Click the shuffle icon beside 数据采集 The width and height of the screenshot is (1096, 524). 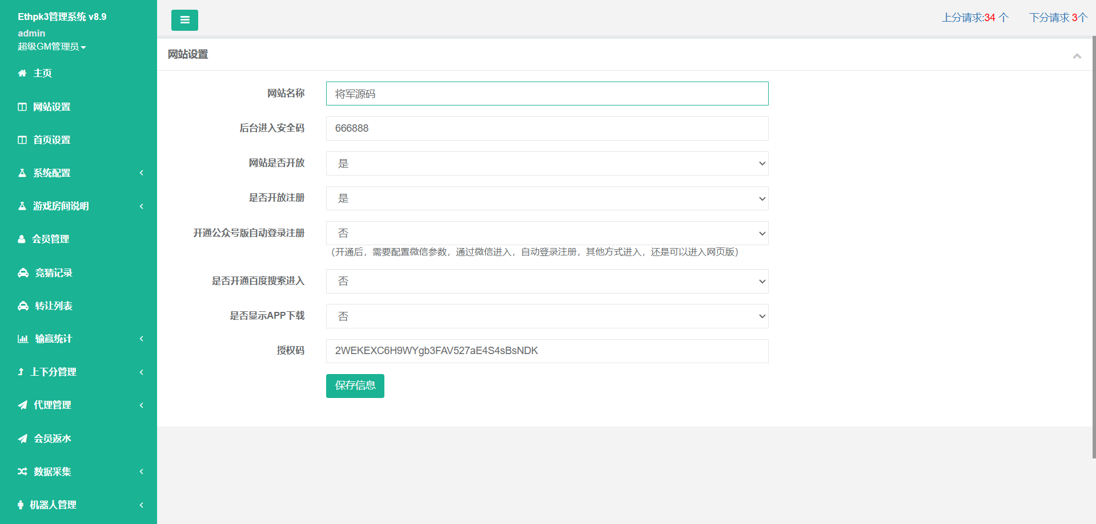point(22,472)
